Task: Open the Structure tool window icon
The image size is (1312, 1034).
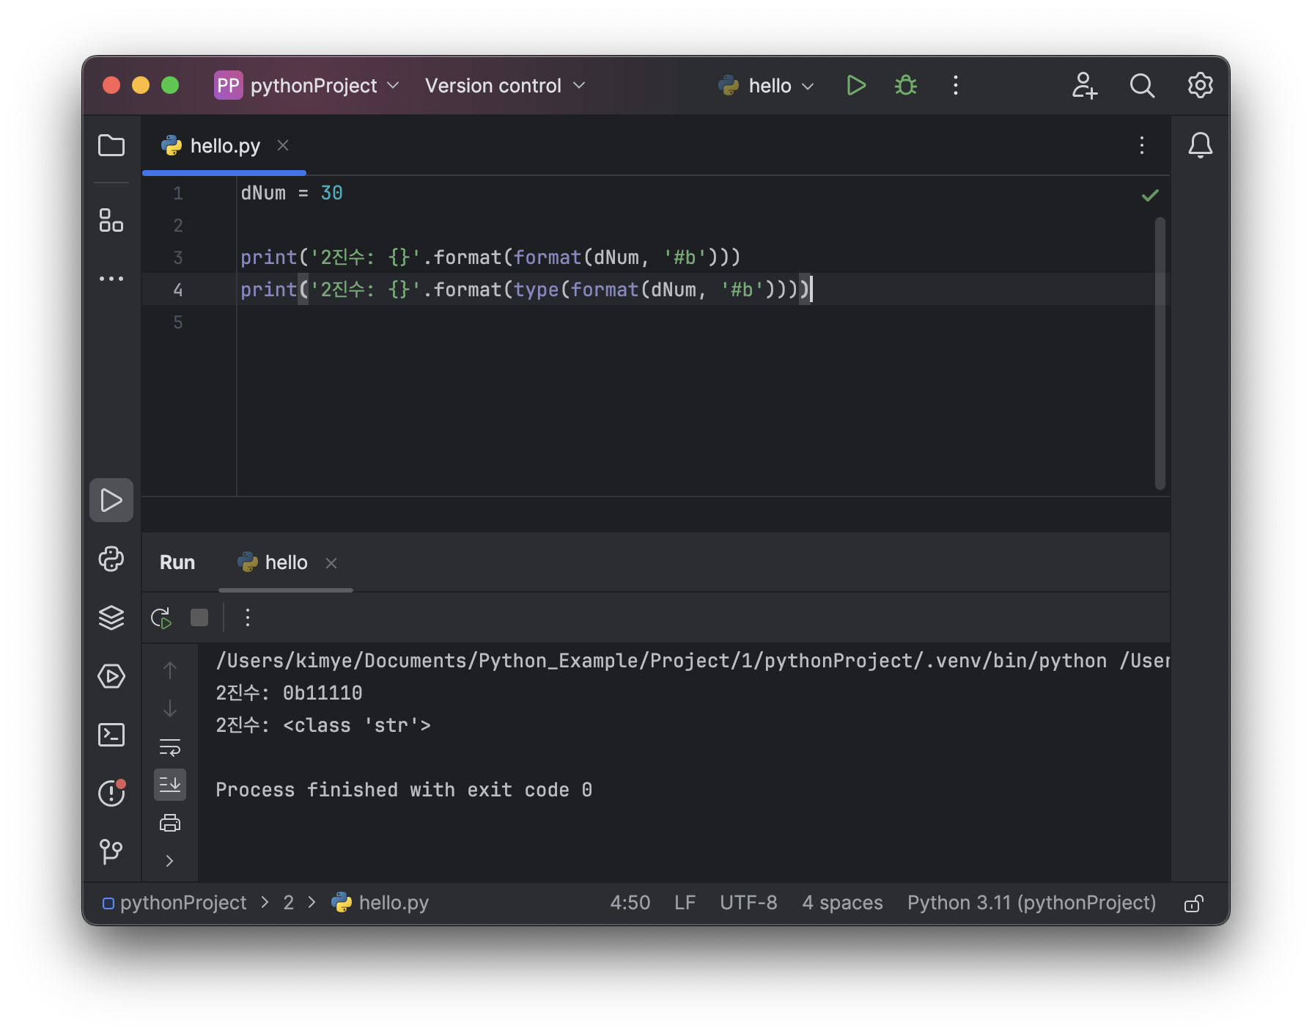Action: tap(111, 220)
